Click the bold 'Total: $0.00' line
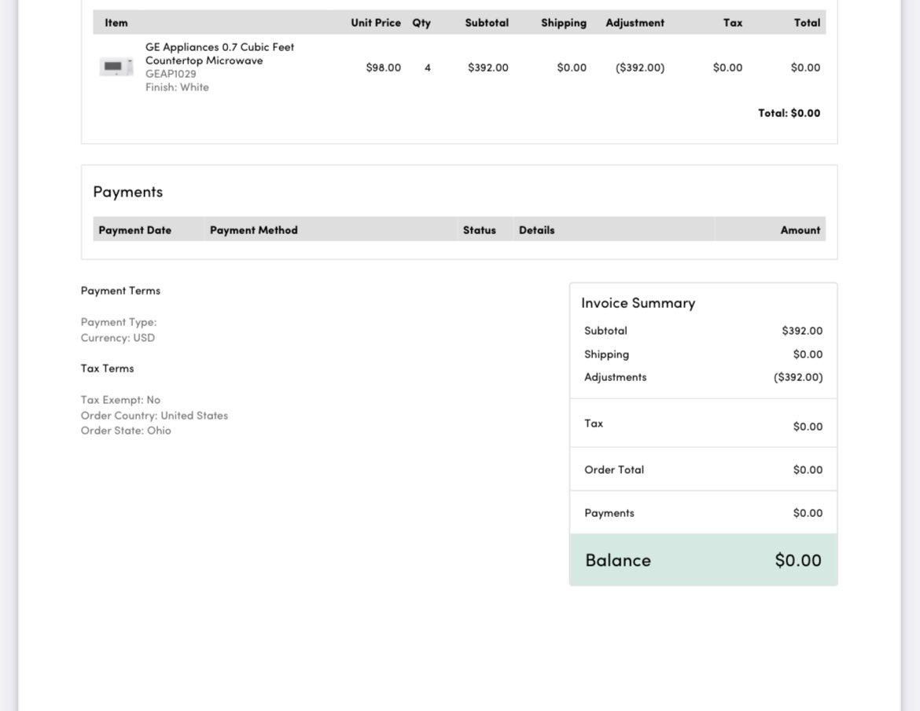 789,113
